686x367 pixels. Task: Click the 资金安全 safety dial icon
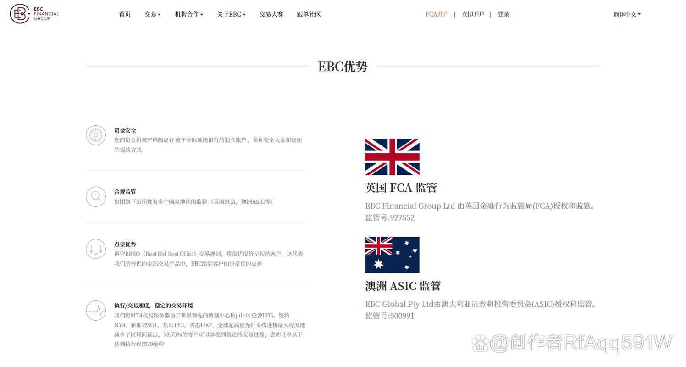point(96,135)
